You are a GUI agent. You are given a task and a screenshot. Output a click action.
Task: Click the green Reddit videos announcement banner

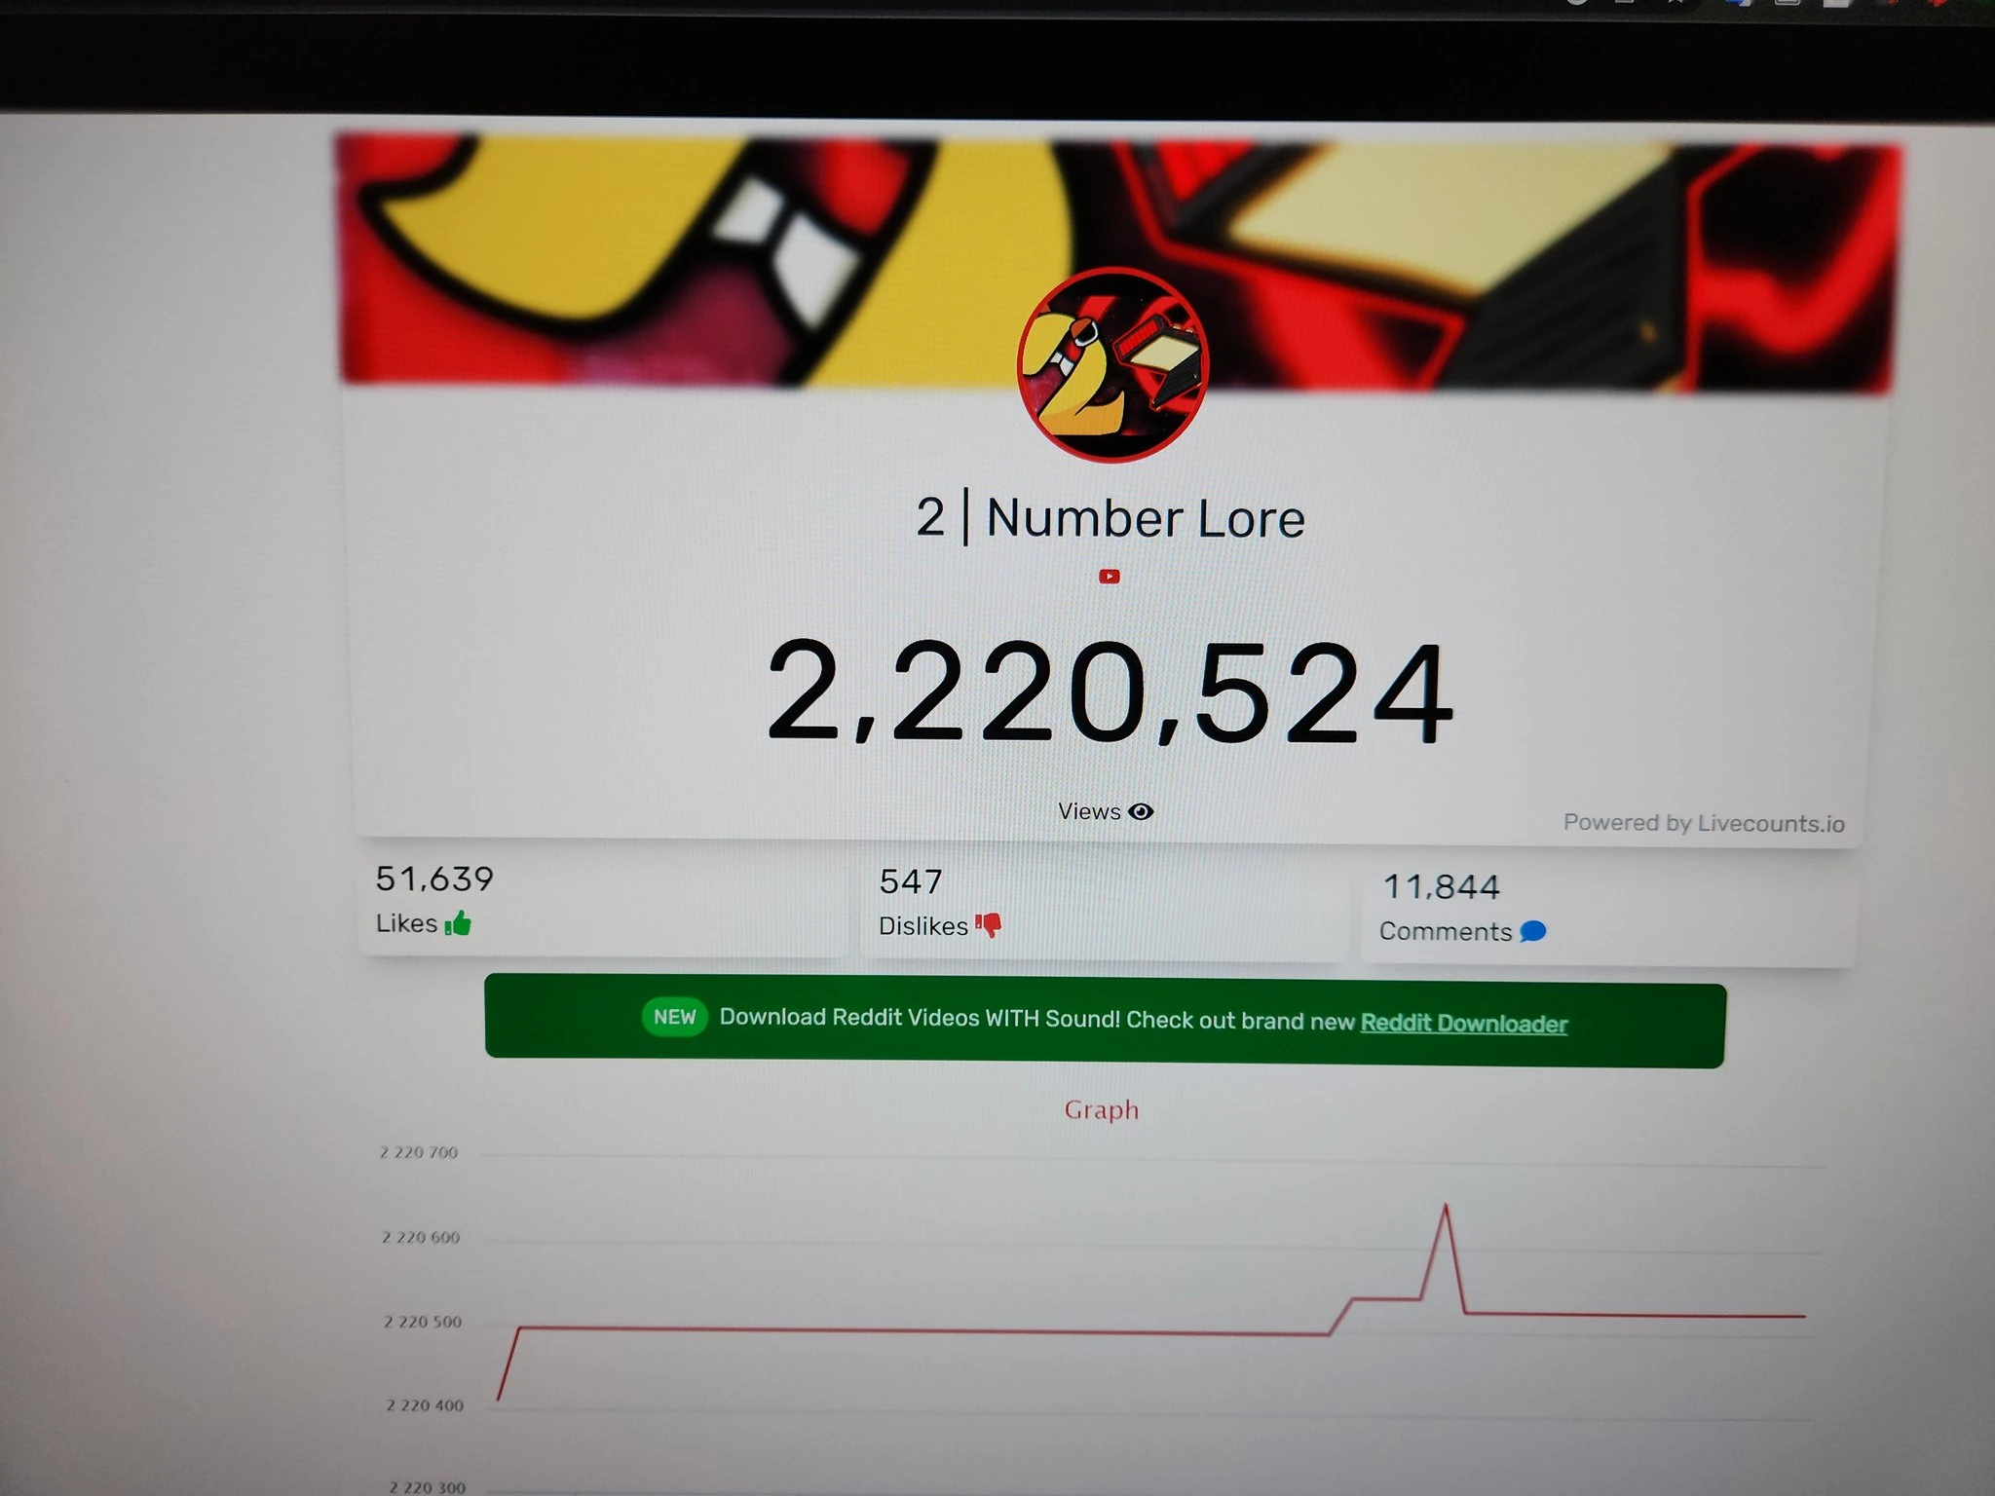coord(1105,1021)
